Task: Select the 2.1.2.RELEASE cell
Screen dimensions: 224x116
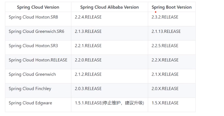Action: pyautogui.click(x=109, y=76)
